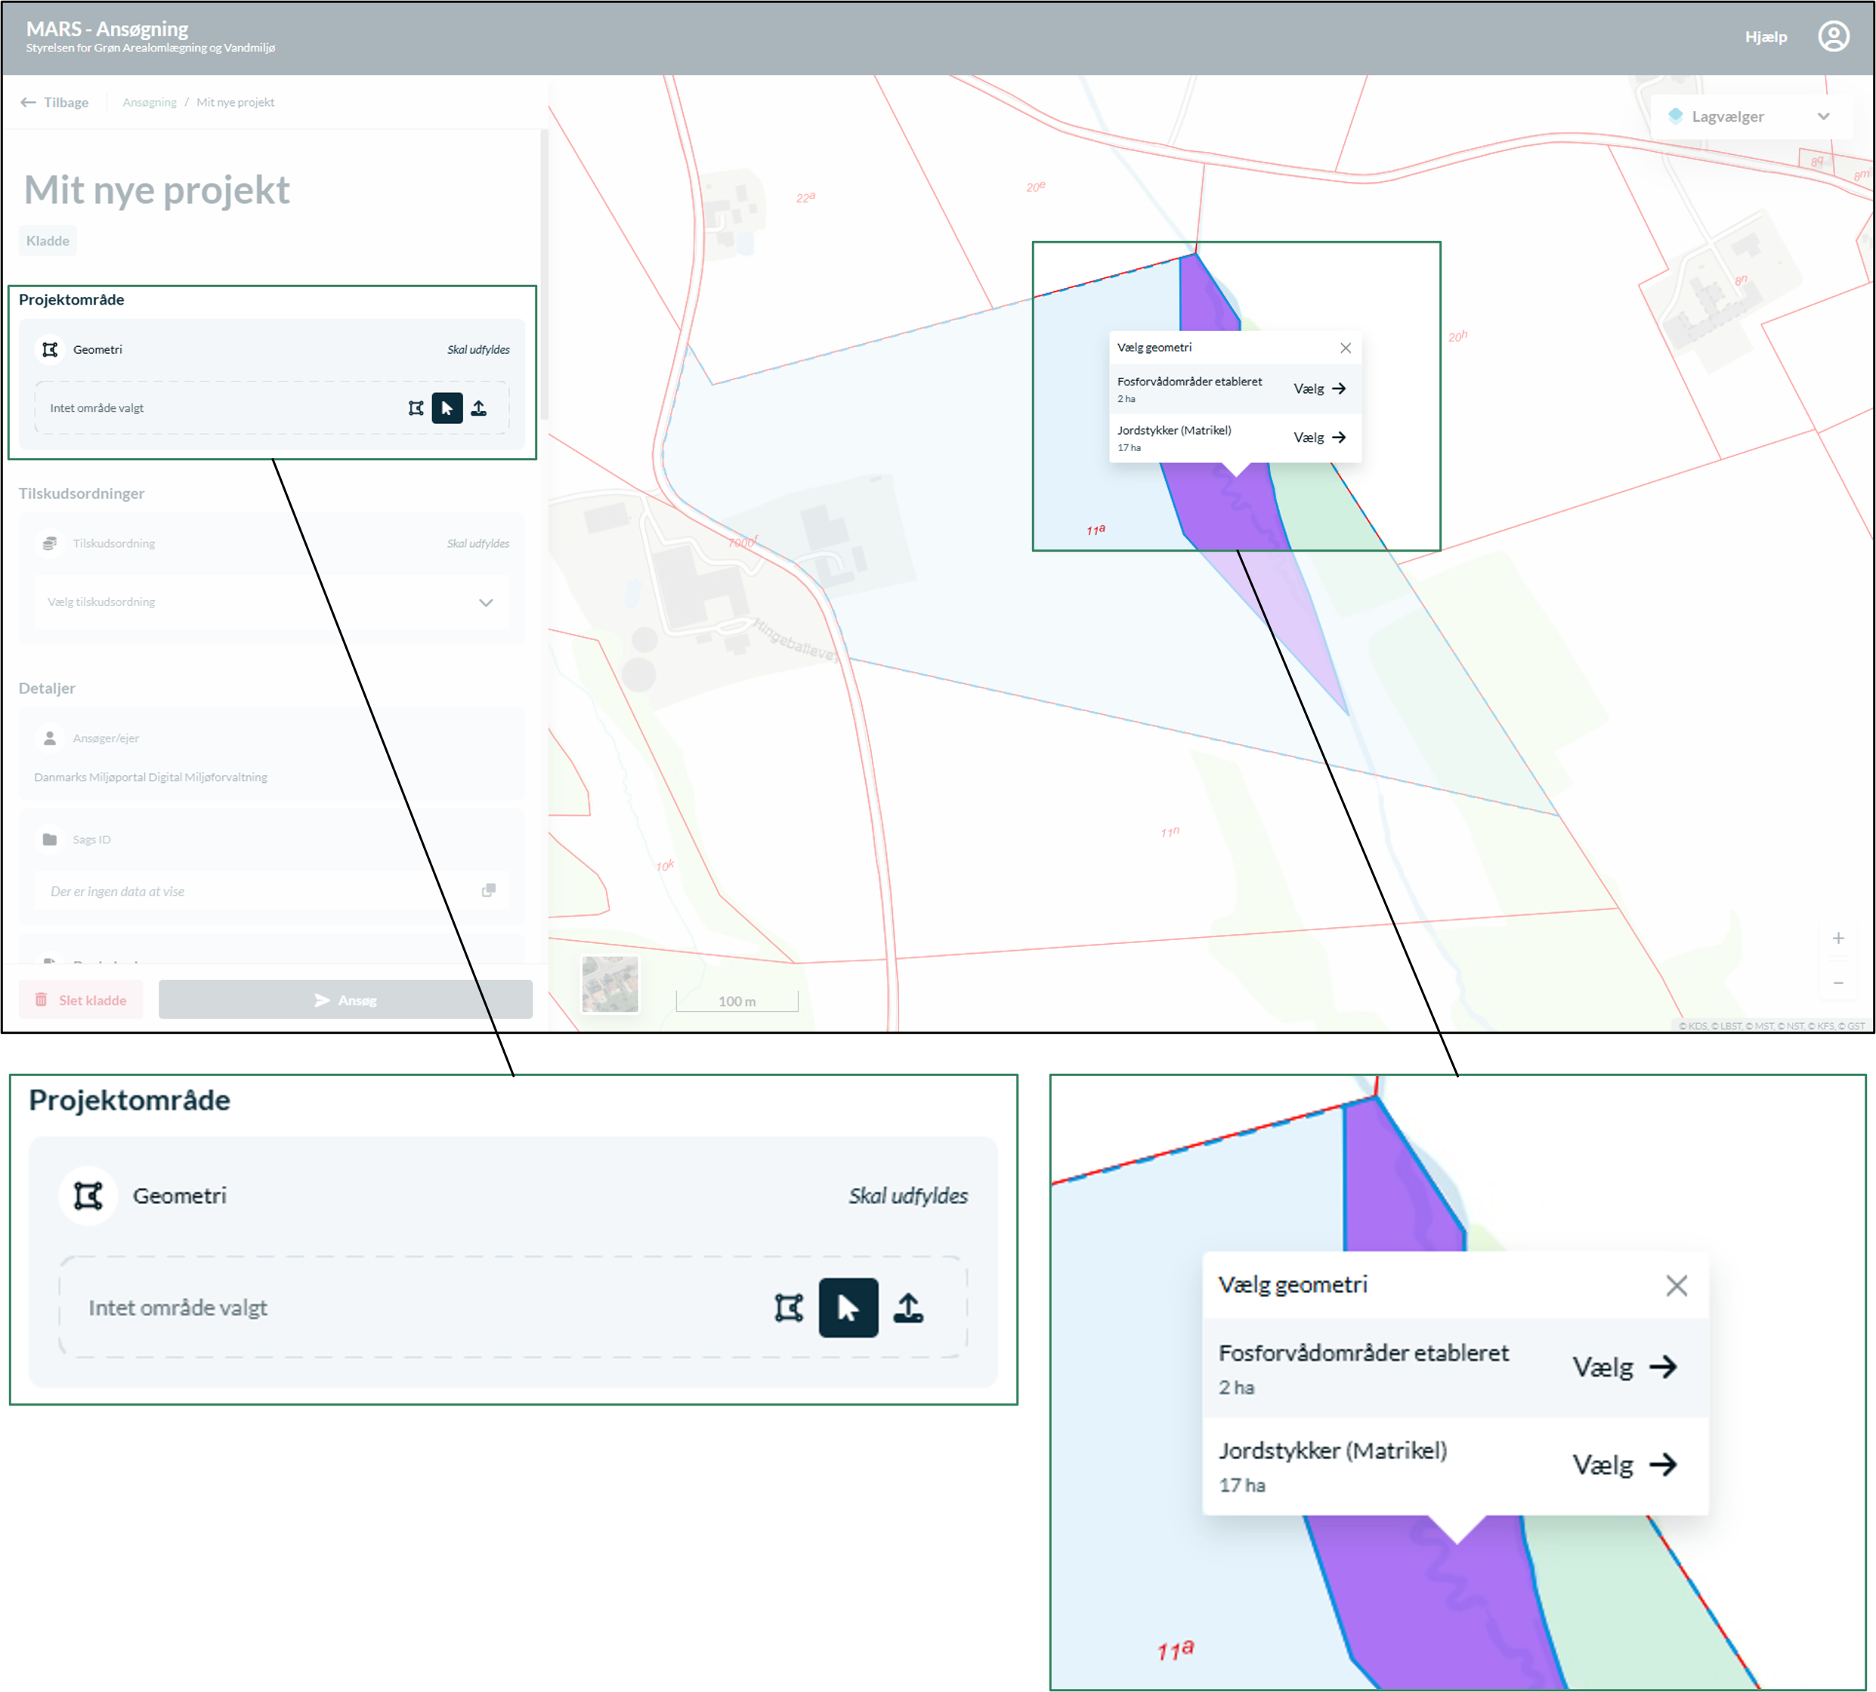This screenshot has height=1692, width=1876.
Task: Click the Lagvælger chevron arrow
Action: tap(1823, 116)
